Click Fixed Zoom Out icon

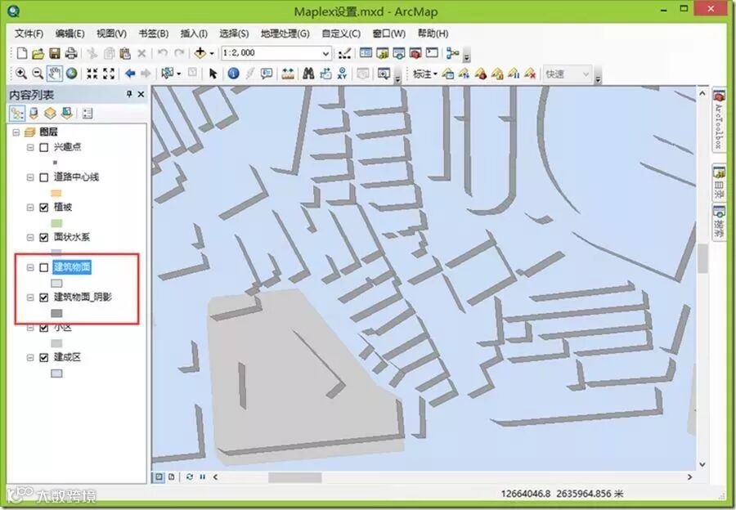109,74
